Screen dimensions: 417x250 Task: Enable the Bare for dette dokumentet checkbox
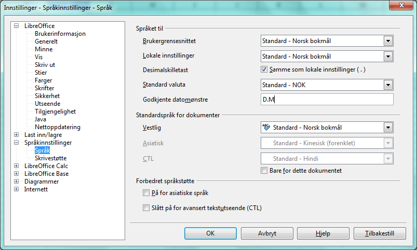pos(264,171)
